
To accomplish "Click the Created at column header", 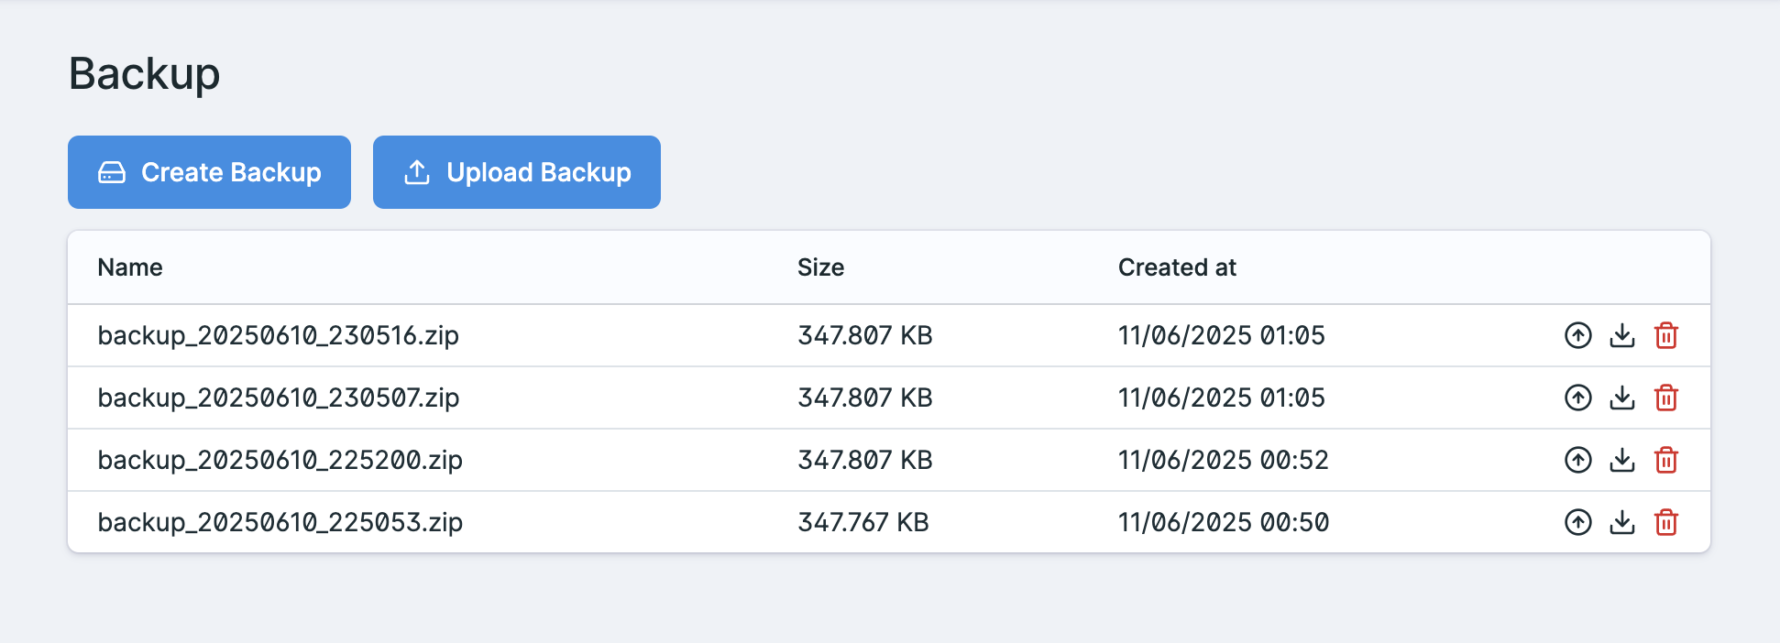I will [1177, 267].
